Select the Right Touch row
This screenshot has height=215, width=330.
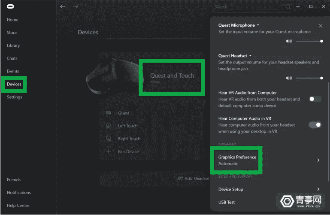click(152, 139)
